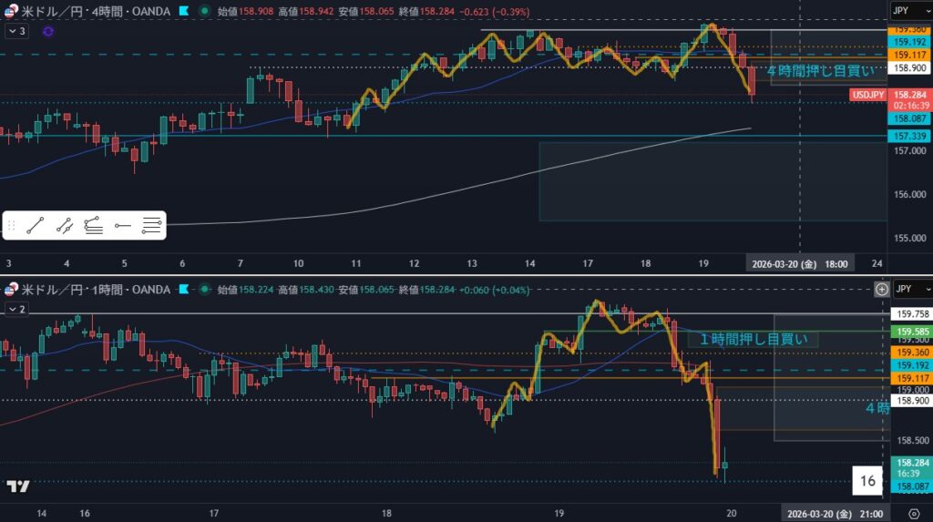Collapse the indicator legend showing 3
The height and width of the screenshot is (522, 933).
pyautogui.click(x=16, y=31)
